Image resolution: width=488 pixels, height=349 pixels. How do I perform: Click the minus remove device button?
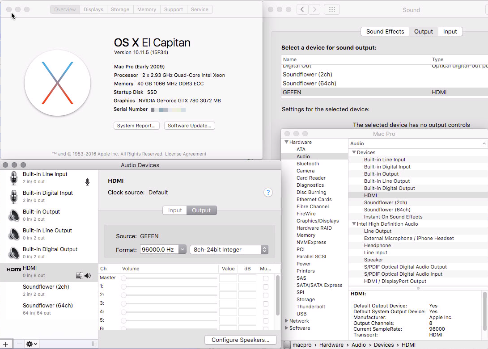[19, 344]
